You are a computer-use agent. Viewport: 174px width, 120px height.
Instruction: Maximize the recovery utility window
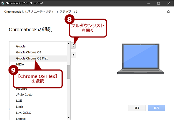[159, 3]
